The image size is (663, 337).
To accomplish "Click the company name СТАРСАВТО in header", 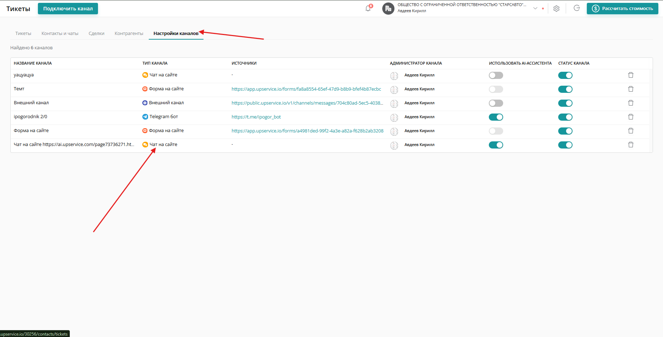I will coord(462,5).
